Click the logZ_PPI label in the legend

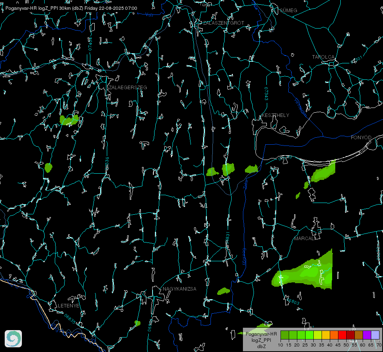261,340
